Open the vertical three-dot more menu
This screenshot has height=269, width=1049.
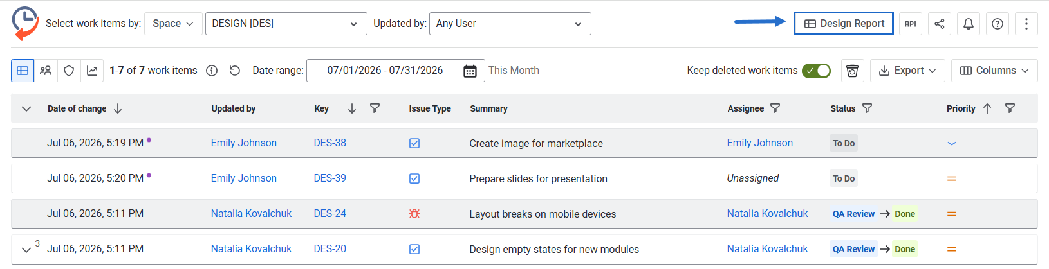pyautogui.click(x=1026, y=24)
